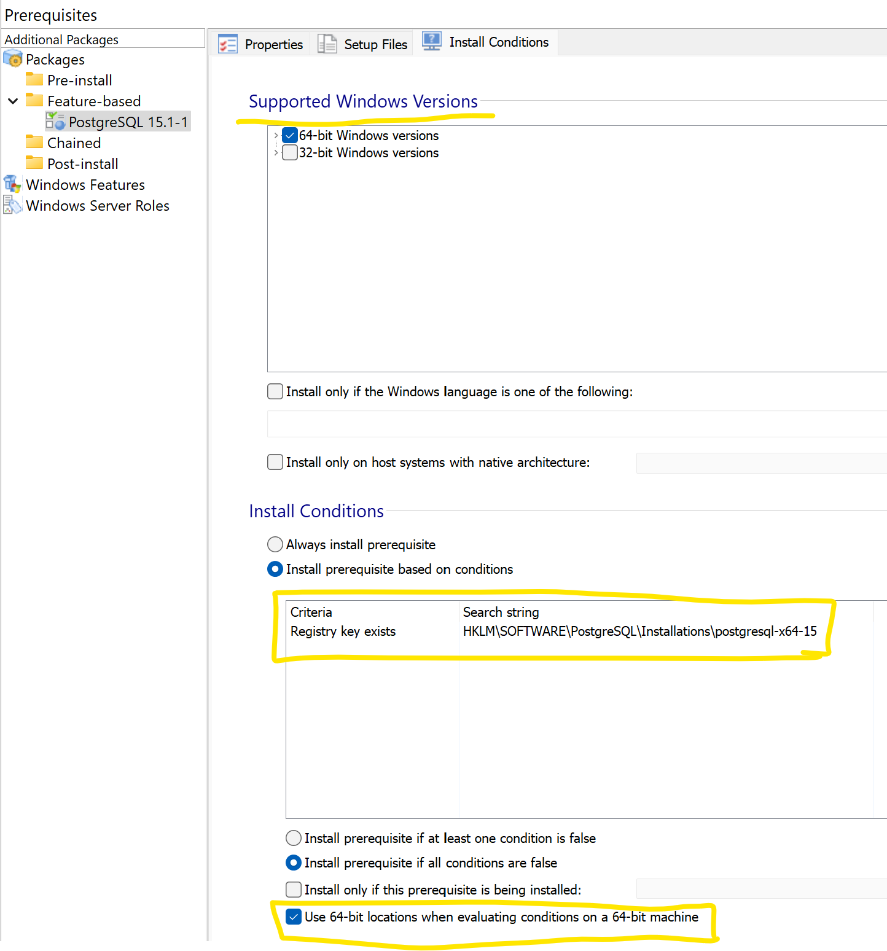The width and height of the screenshot is (887, 951).
Task: Select the Registry key exists condition row
Action: [579, 631]
